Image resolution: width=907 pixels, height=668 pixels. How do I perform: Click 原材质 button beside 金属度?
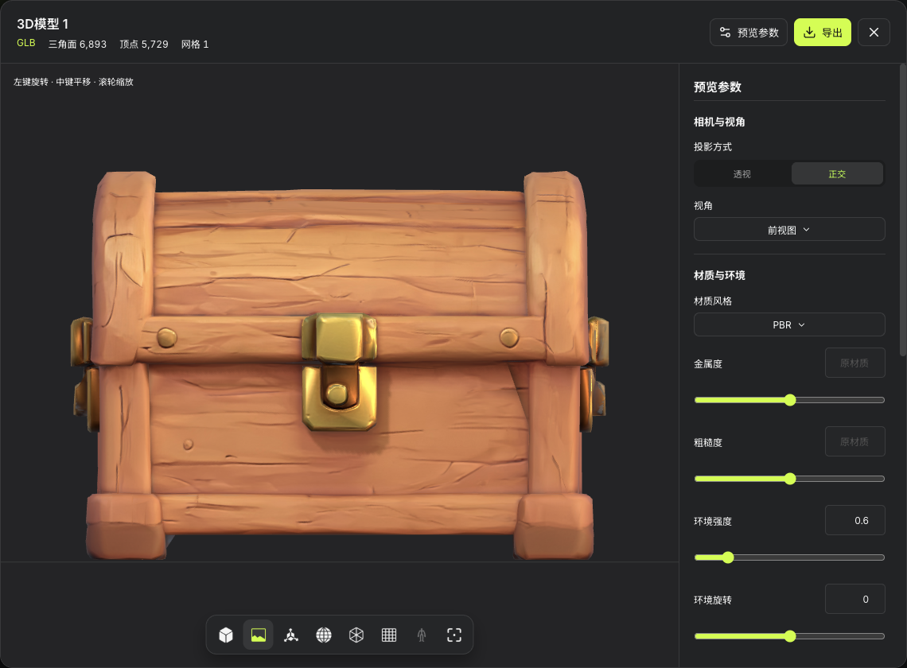tap(855, 363)
